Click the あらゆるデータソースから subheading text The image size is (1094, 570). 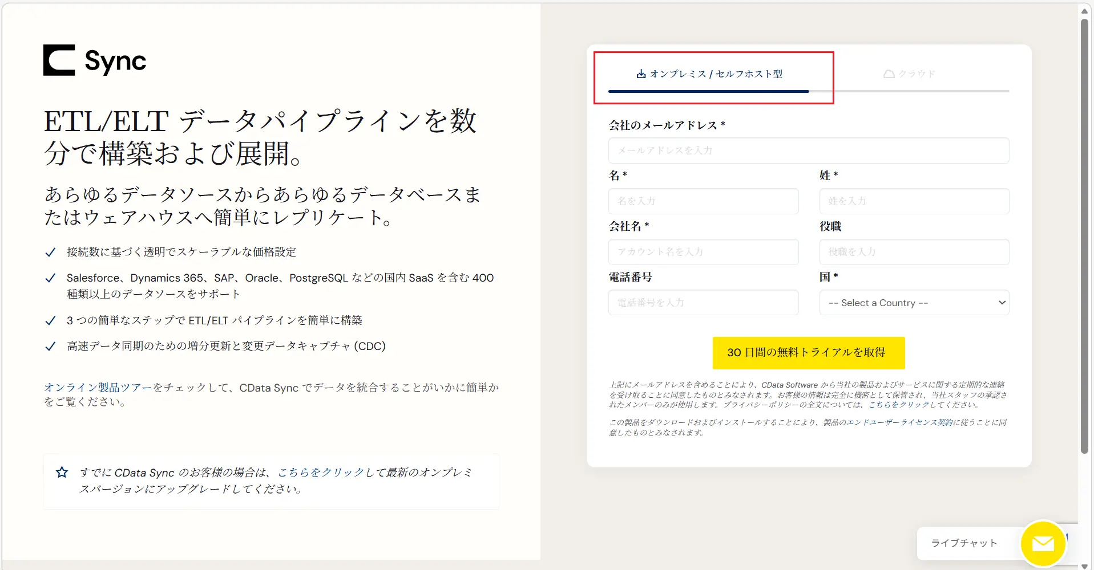[263, 206]
